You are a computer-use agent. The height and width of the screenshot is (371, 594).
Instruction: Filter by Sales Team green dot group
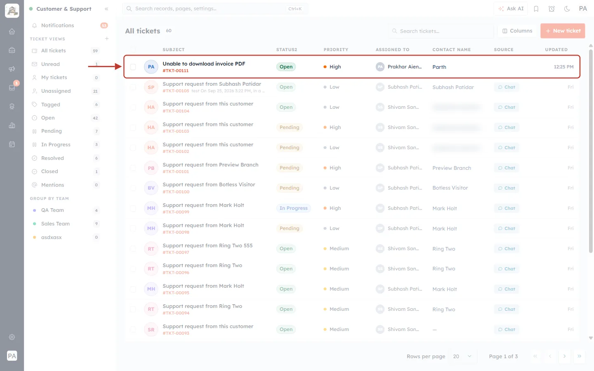pos(65,224)
